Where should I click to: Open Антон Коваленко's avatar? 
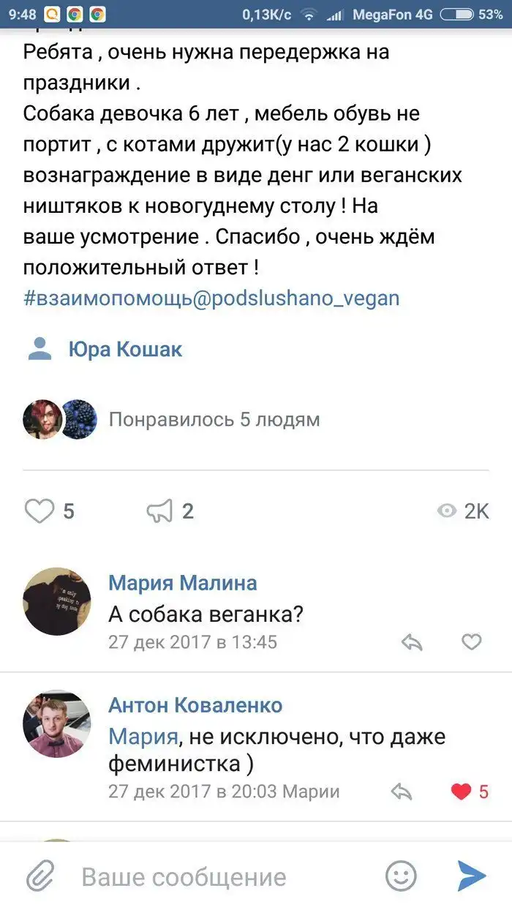point(57,723)
